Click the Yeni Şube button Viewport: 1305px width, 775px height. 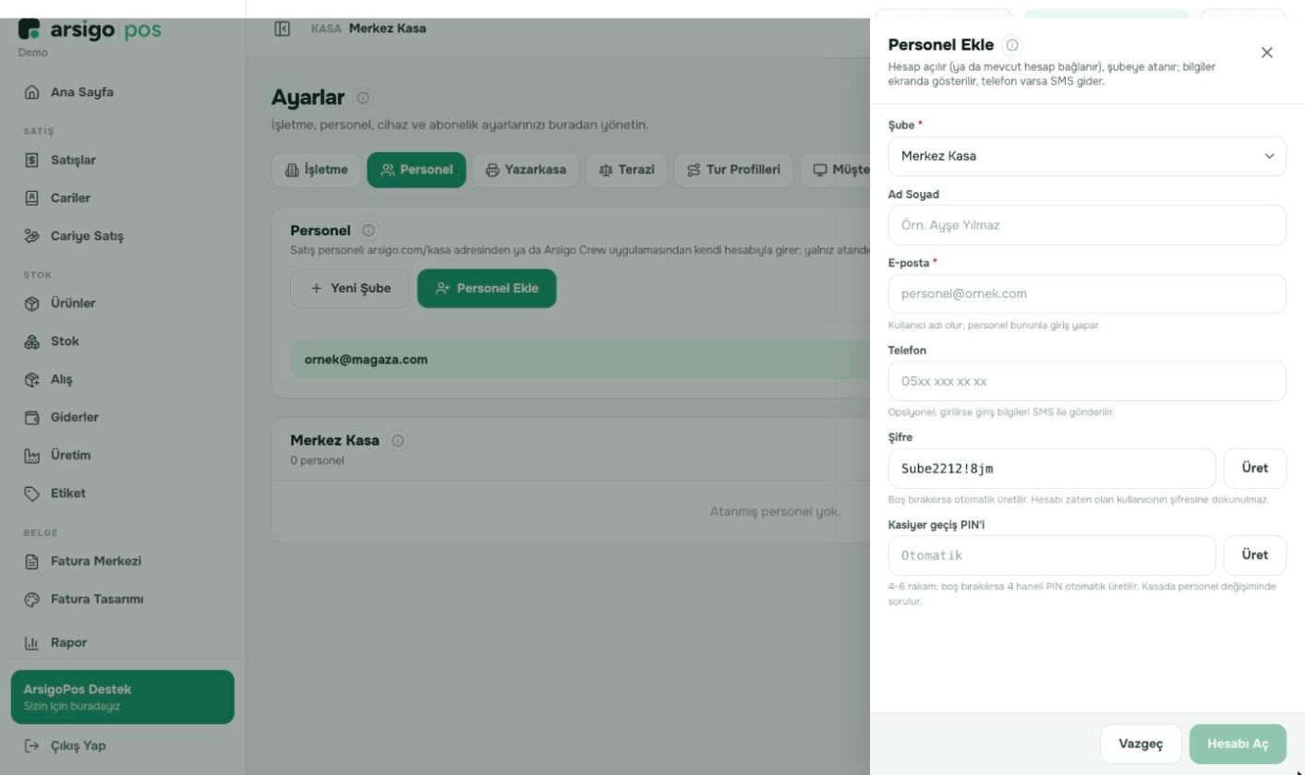(350, 289)
